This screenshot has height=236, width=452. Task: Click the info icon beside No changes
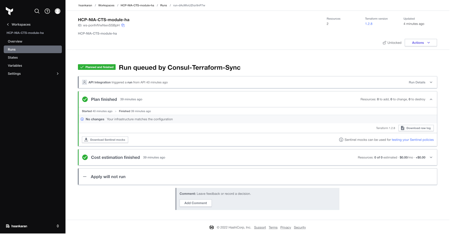82,119
